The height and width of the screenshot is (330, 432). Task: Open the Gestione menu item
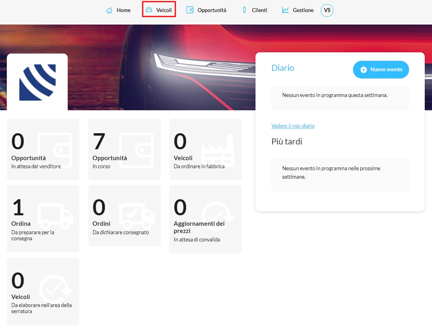click(x=298, y=10)
